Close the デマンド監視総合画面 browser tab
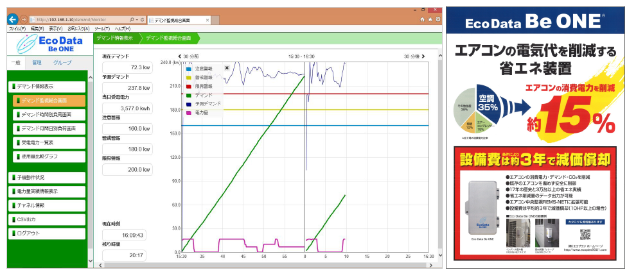This screenshot has width=636, height=279. coord(208,20)
